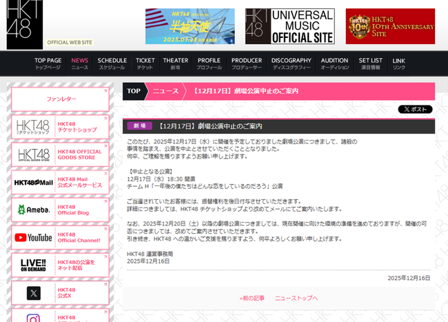
Task: Select the DISCOGRAPHY navigation item
Action: click(x=291, y=63)
